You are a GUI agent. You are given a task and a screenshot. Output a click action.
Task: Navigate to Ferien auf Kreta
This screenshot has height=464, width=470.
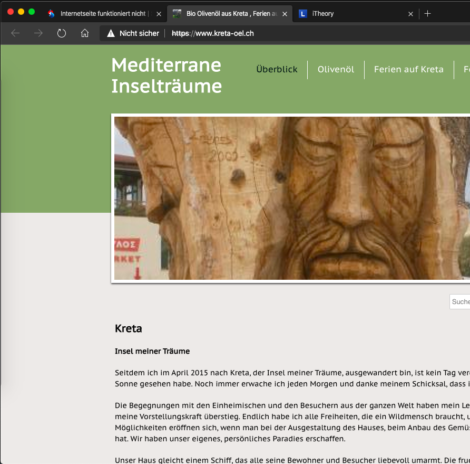coord(408,70)
